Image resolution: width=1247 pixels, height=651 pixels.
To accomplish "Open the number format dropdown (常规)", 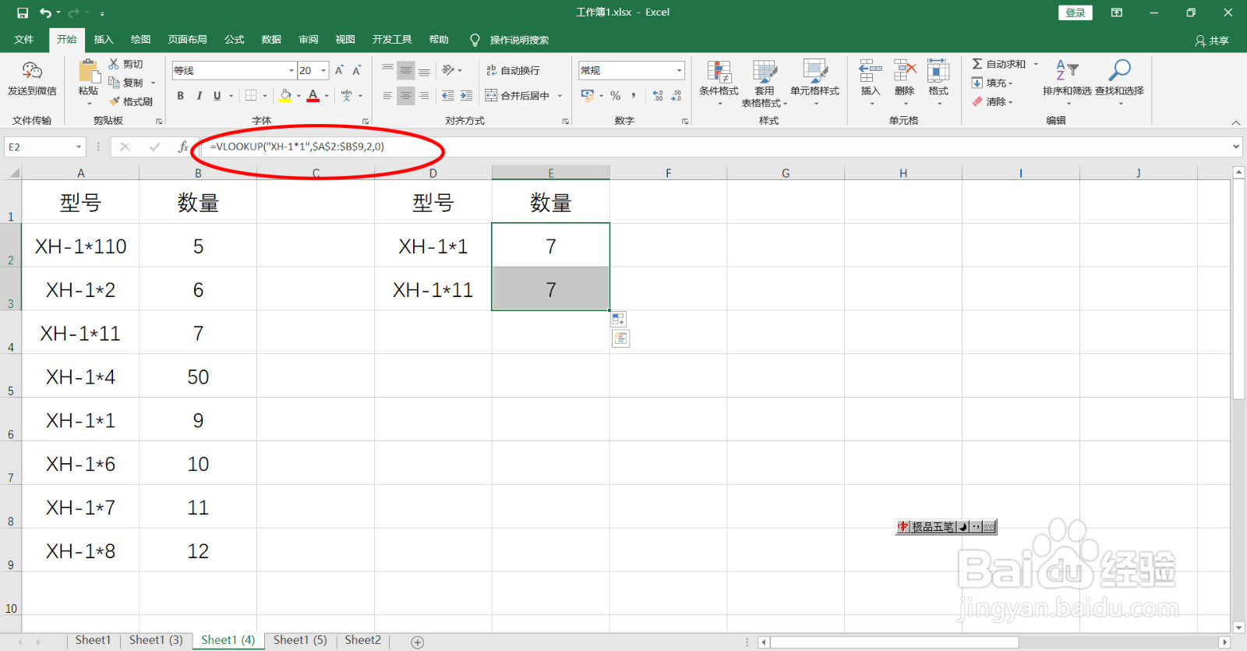I will pyautogui.click(x=679, y=70).
